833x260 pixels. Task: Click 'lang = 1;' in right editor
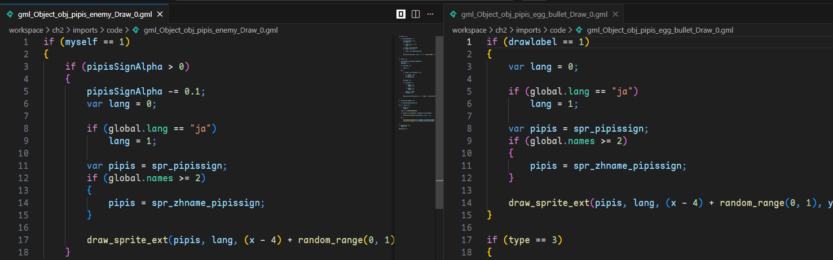tap(554, 104)
